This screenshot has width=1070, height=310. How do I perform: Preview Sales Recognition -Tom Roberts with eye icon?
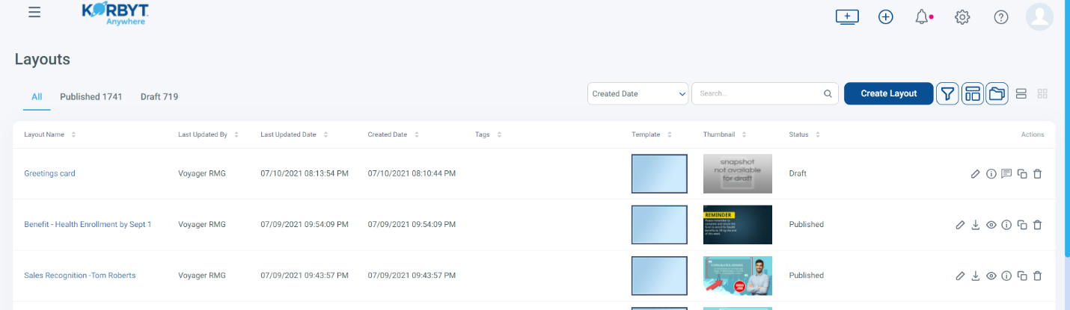click(x=991, y=276)
